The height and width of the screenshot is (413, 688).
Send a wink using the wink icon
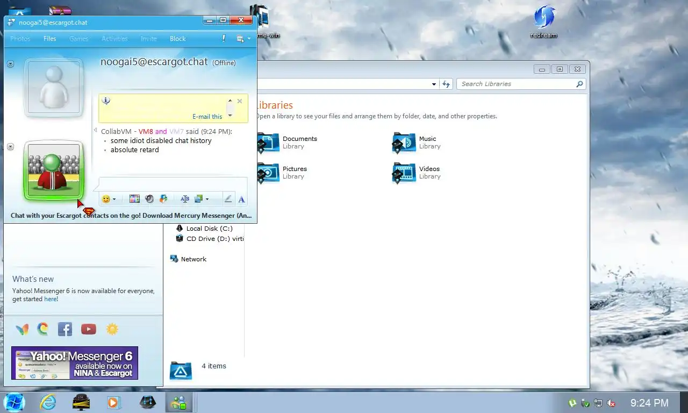163,199
